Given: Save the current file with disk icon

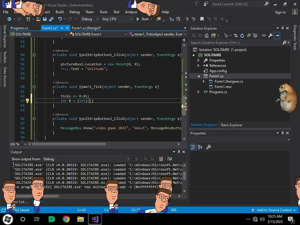Looking at the screenshot, I should click(45, 19).
